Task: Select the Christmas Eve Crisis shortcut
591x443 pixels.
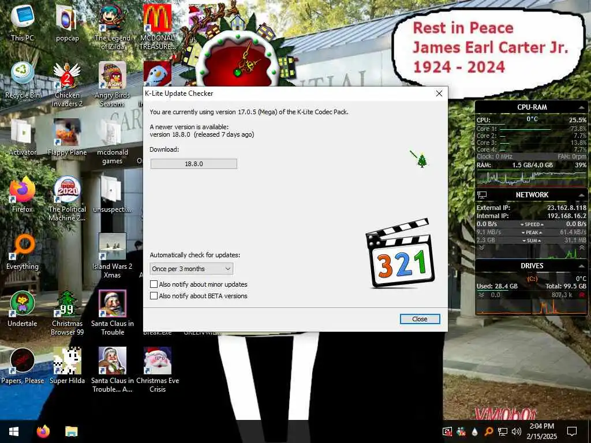Action: click(157, 370)
